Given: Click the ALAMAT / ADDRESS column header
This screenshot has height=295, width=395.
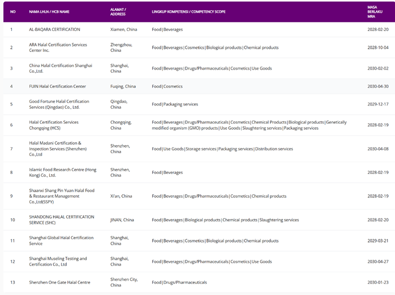Looking at the screenshot, I should point(118,12).
